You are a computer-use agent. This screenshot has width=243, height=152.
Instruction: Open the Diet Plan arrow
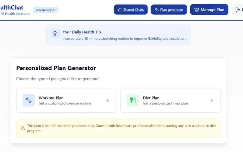click(x=211, y=100)
